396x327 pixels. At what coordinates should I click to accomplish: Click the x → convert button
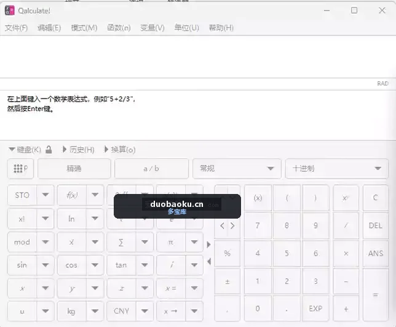point(171,311)
